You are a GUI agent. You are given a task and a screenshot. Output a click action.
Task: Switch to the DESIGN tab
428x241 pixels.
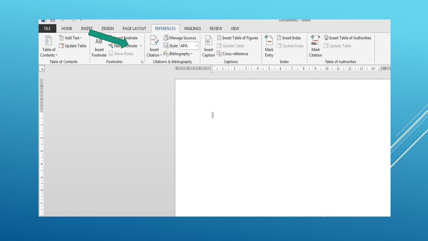tap(108, 28)
